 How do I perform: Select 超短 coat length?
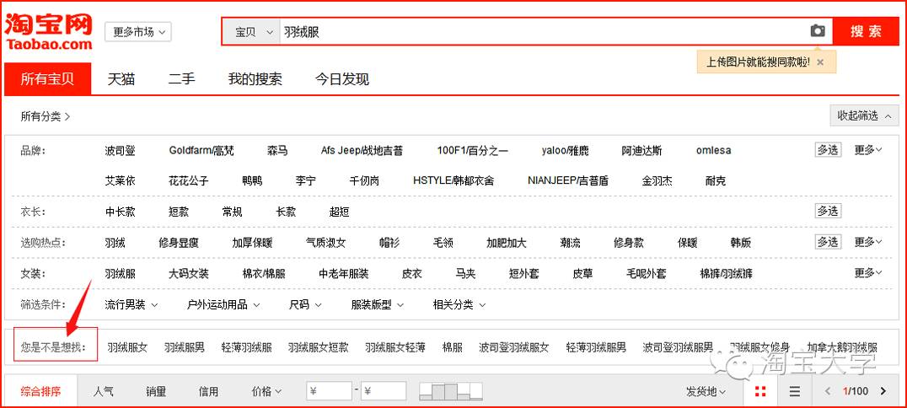[x=340, y=212]
